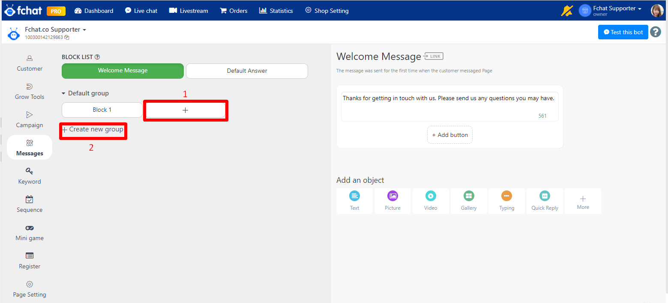This screenshot has width=668, height=303.
Task: Click the Block List help icon
Action: [97, 57]
